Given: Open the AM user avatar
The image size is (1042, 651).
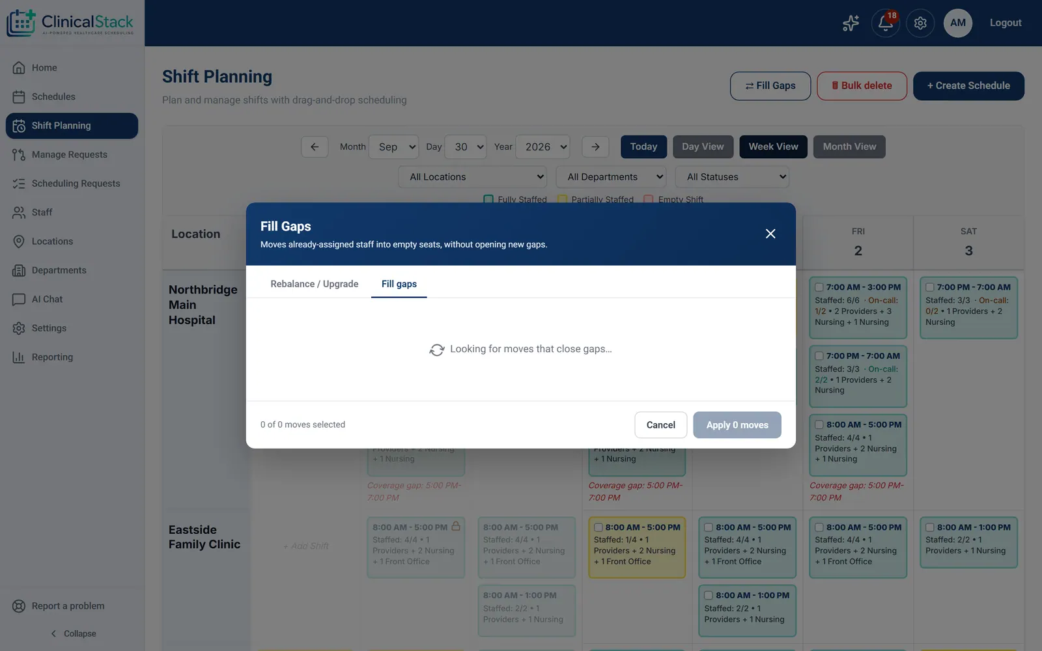Looking at the screenshot, I should point(958,23).
